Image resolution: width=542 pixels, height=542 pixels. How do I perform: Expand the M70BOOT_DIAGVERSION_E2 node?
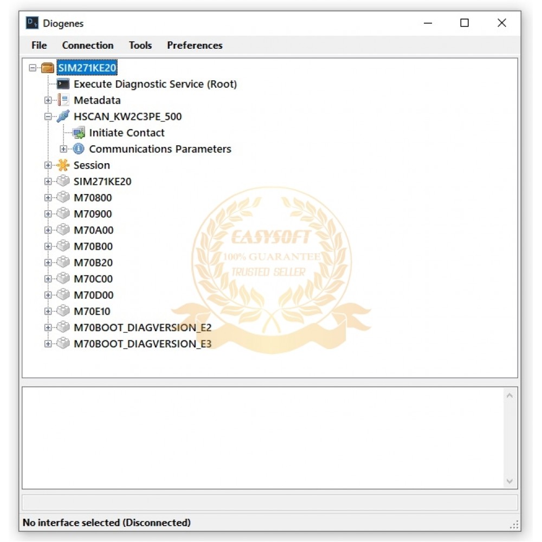pos(48,328)
